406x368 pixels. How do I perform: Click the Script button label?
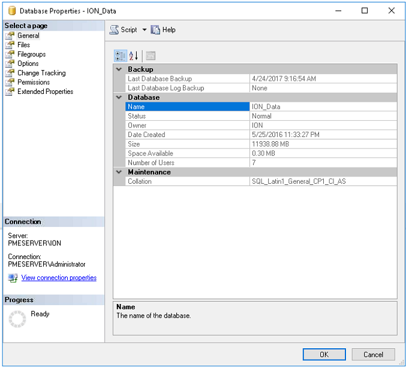coord(129,30)
